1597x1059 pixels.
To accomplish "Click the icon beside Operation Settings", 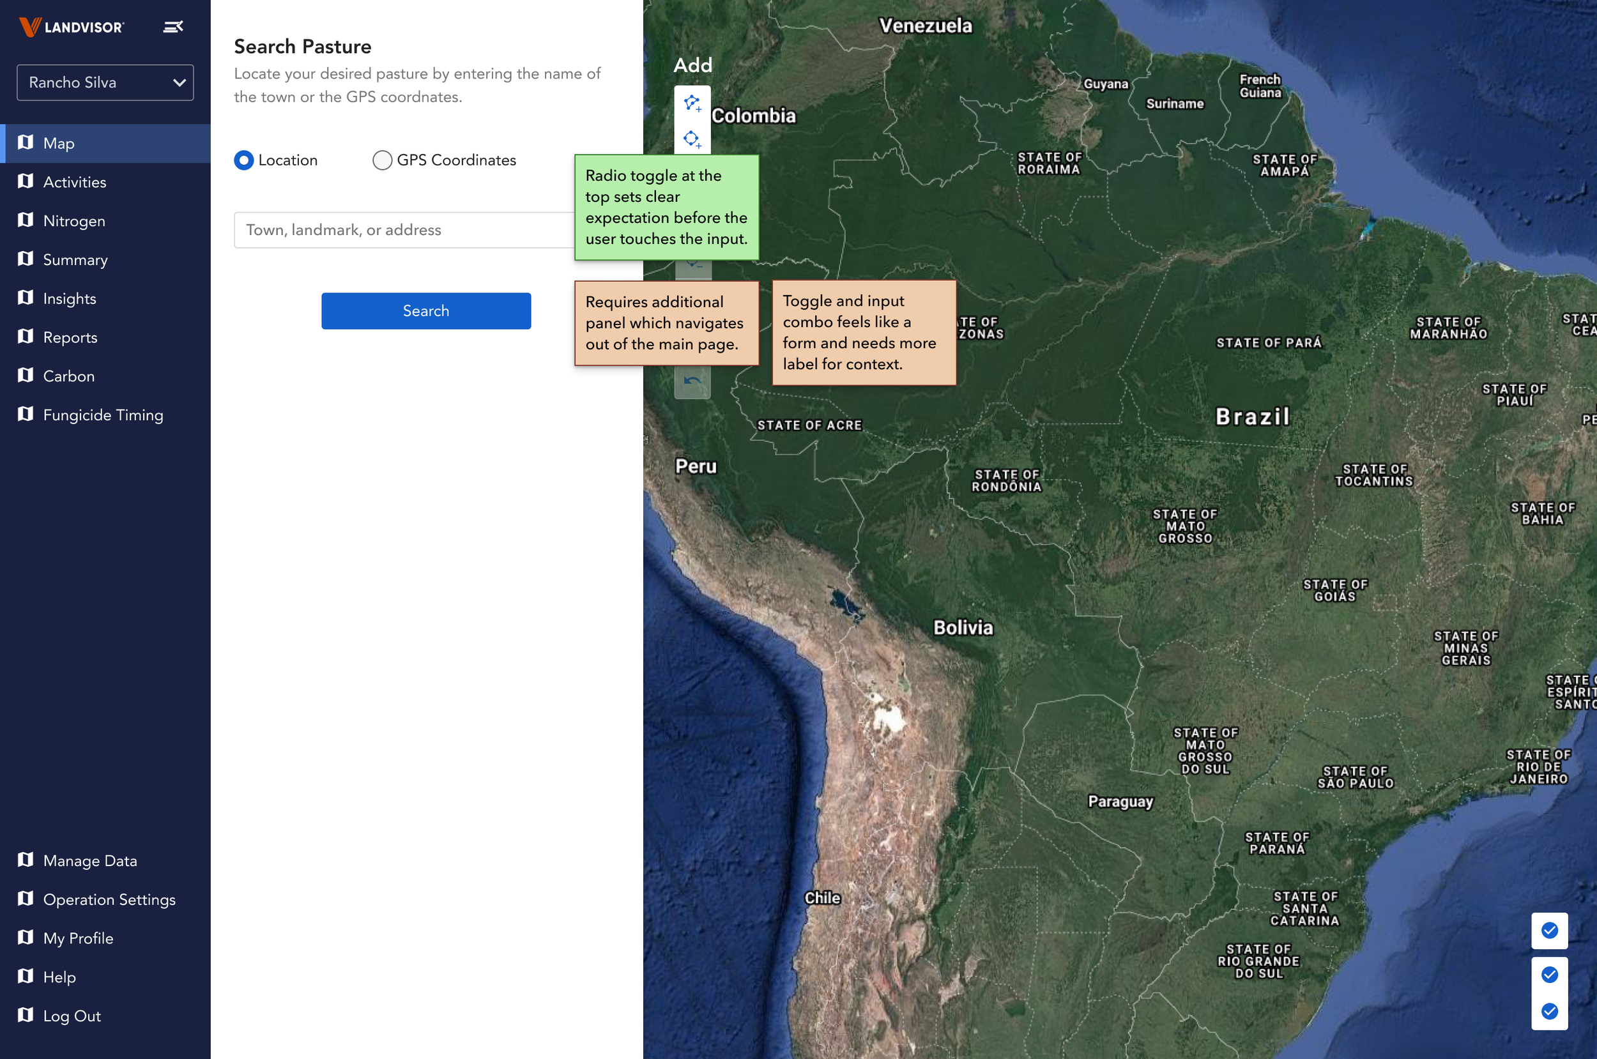I will 26,899.
